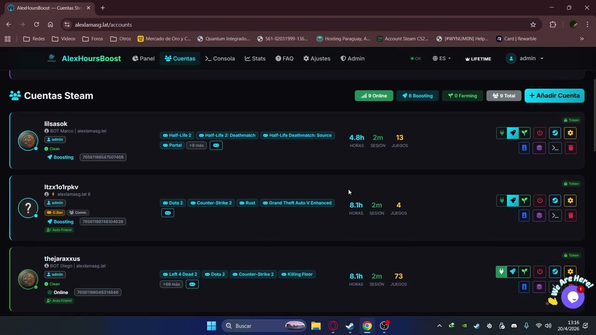Open yellow gear settings for lilsasok
This screenshot has height=335, width=596.
570,133
